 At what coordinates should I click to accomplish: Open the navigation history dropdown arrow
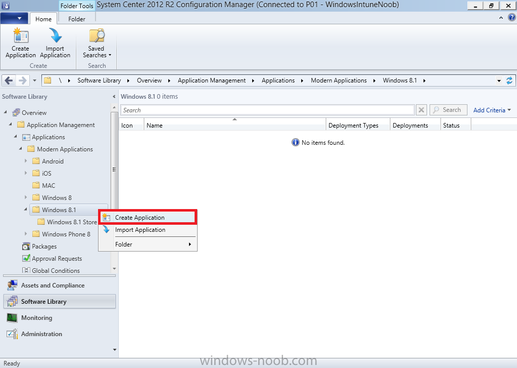click(x=35, y=80)
